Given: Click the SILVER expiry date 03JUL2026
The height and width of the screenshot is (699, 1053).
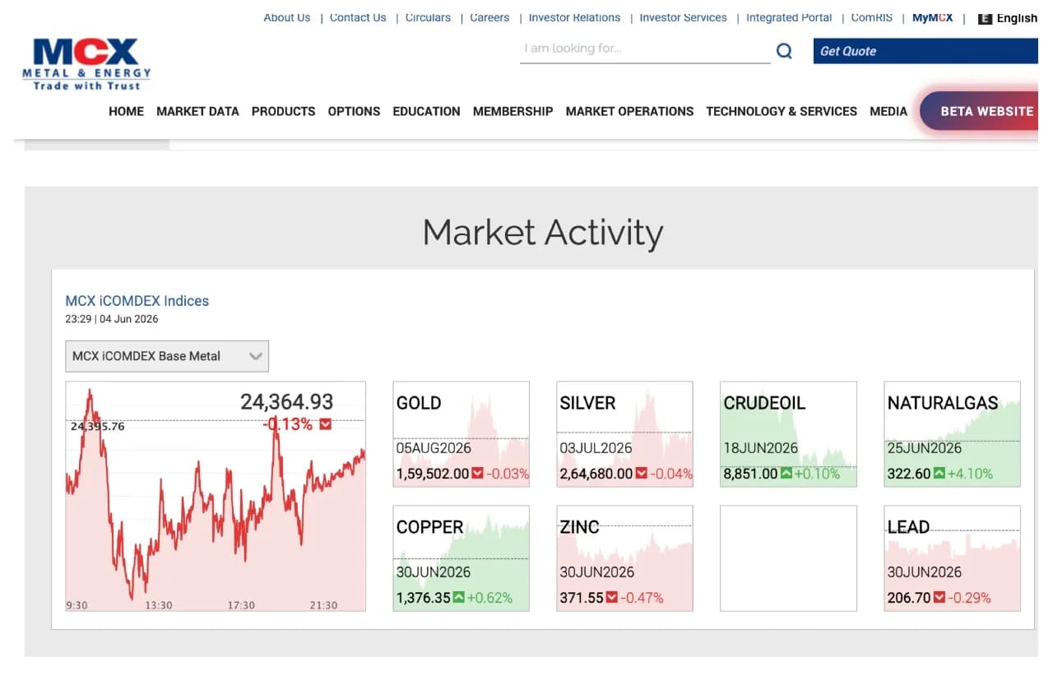Looking at the screenshot, I should [x=596, y=448].
